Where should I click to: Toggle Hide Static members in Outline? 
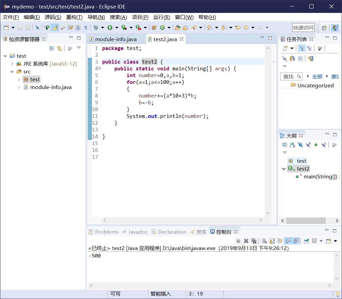[x=308, y=145]
